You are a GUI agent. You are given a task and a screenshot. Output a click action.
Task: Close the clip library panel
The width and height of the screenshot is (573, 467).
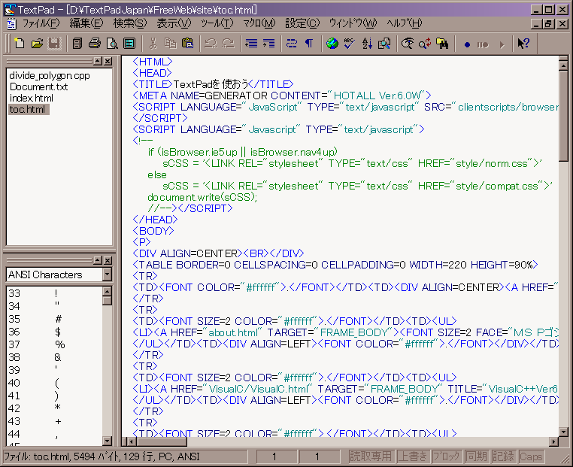[108, 260]
